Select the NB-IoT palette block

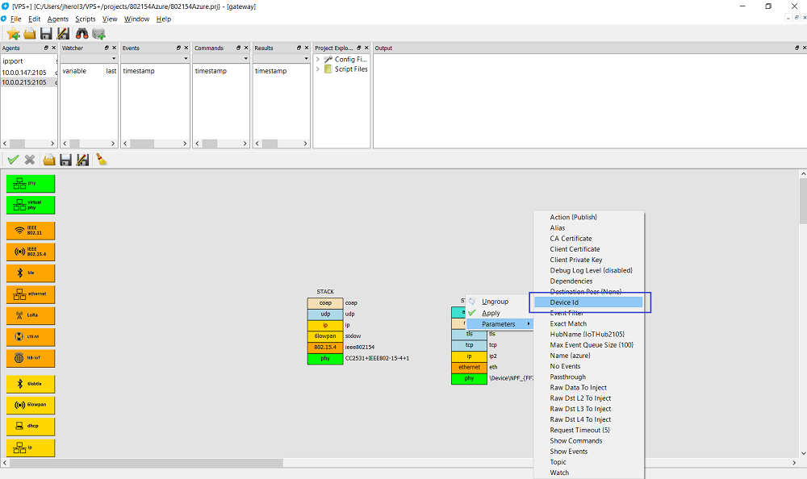pos(31,357)
